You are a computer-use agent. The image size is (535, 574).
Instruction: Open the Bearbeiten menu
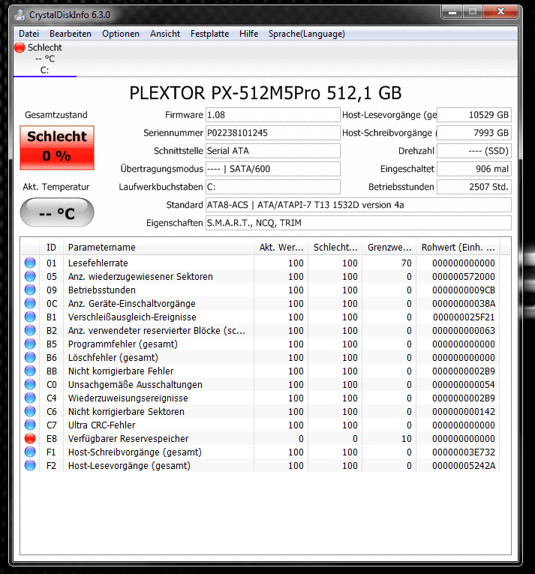coord(71,34)
